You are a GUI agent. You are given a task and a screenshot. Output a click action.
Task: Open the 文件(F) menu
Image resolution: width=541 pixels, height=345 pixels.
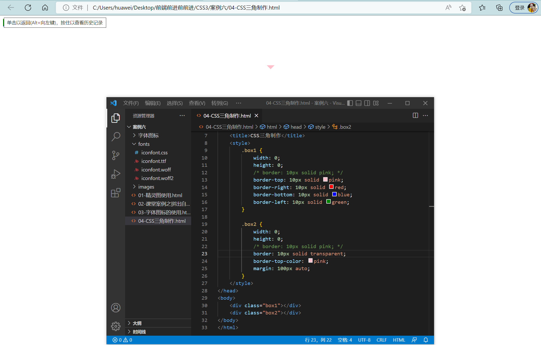(x=131, y=103)
